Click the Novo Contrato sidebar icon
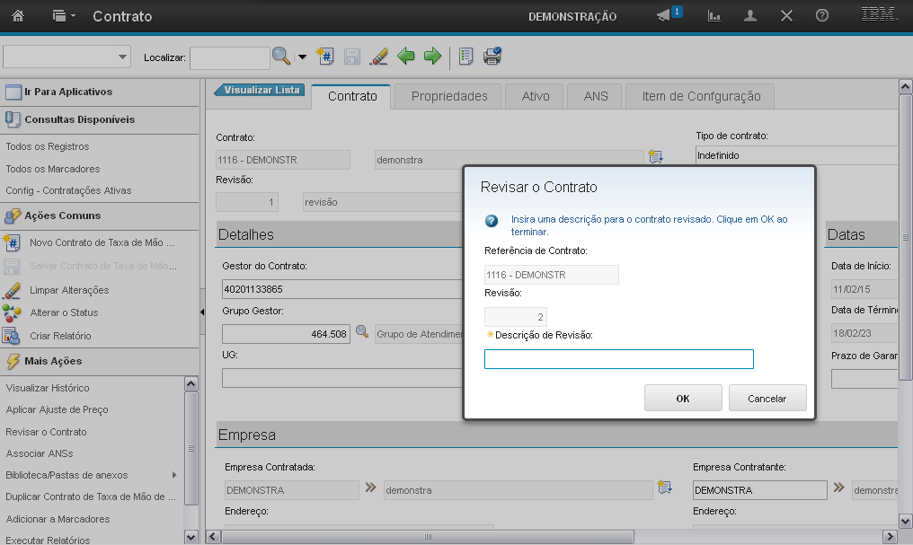The image size is (913, 545). coord(12,242)
